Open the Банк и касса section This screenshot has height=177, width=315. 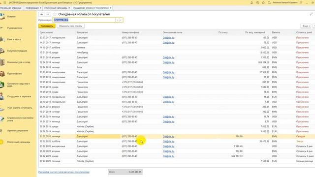point(14,39)
